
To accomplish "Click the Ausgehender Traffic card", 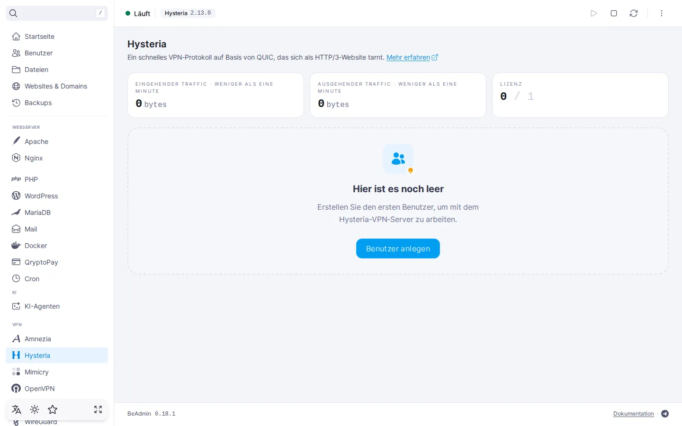I will tap(398, 95).
